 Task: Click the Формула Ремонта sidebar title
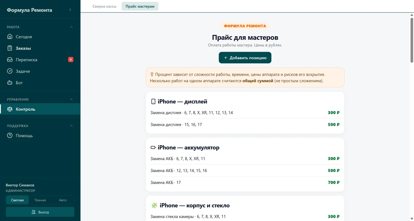[x=29, y=10]
